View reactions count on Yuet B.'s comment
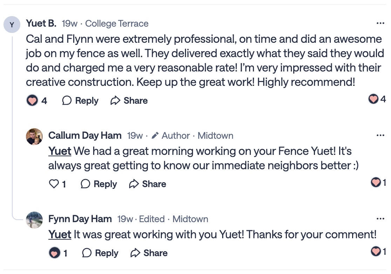Screen dimensions: 391x274 [377, 99]
